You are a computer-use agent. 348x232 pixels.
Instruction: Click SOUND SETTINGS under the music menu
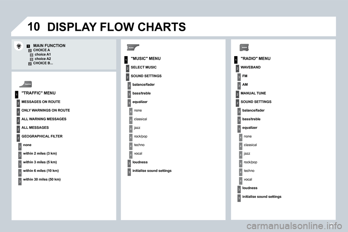pyautogui.click(x=146, y=76)
